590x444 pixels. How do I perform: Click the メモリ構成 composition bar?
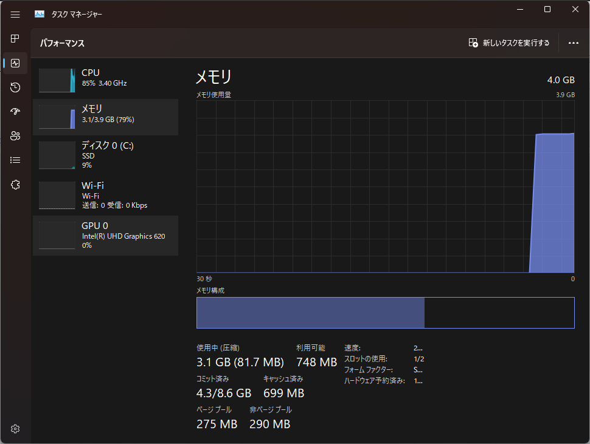(x=385, y=313)
